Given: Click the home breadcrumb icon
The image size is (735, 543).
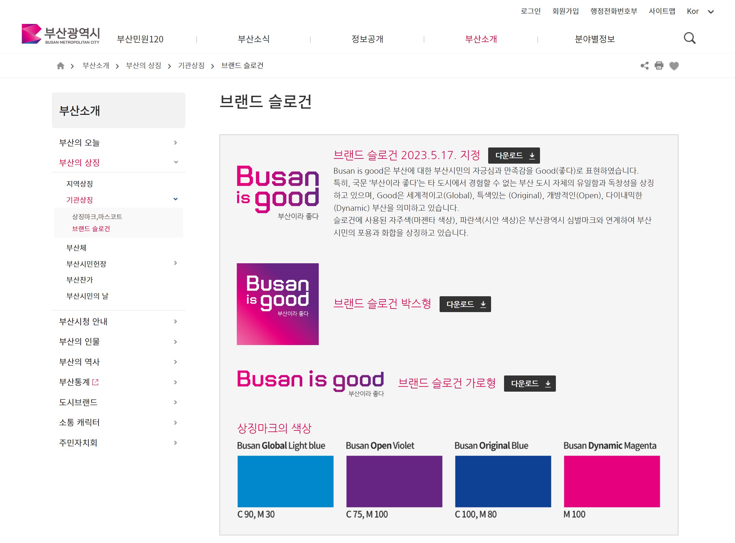Looking at the screenshot, I should pos(61,66).
